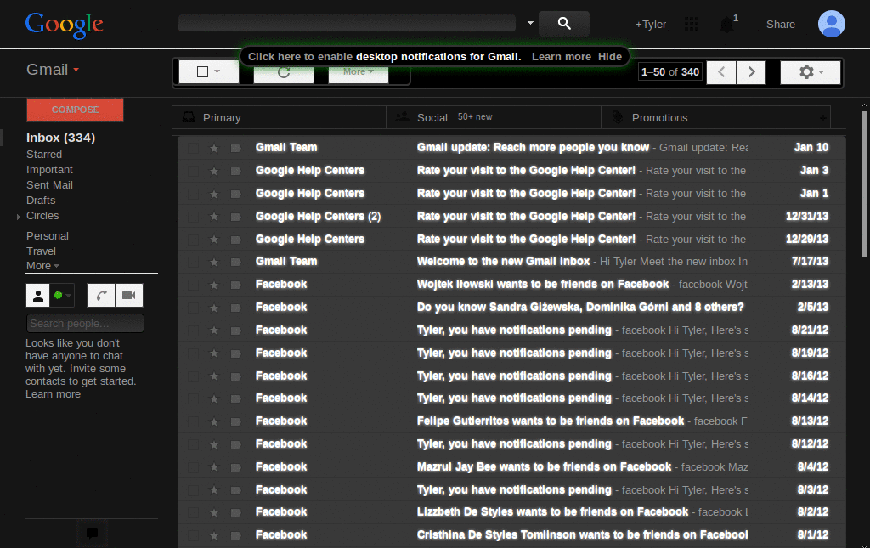Viewport: 870px width, 548px height.
Task: Click the search magnifier button
Action: point(564,23)
